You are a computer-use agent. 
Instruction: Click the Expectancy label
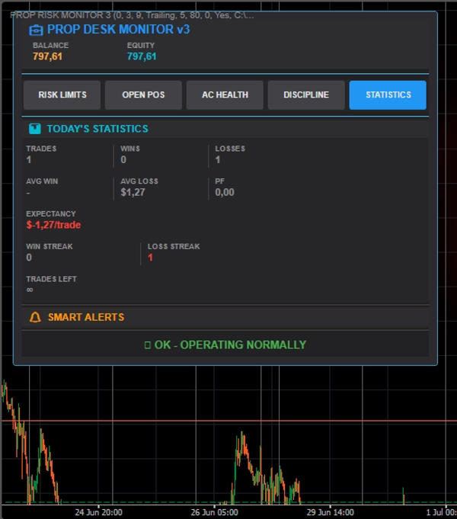coord(51,214)
